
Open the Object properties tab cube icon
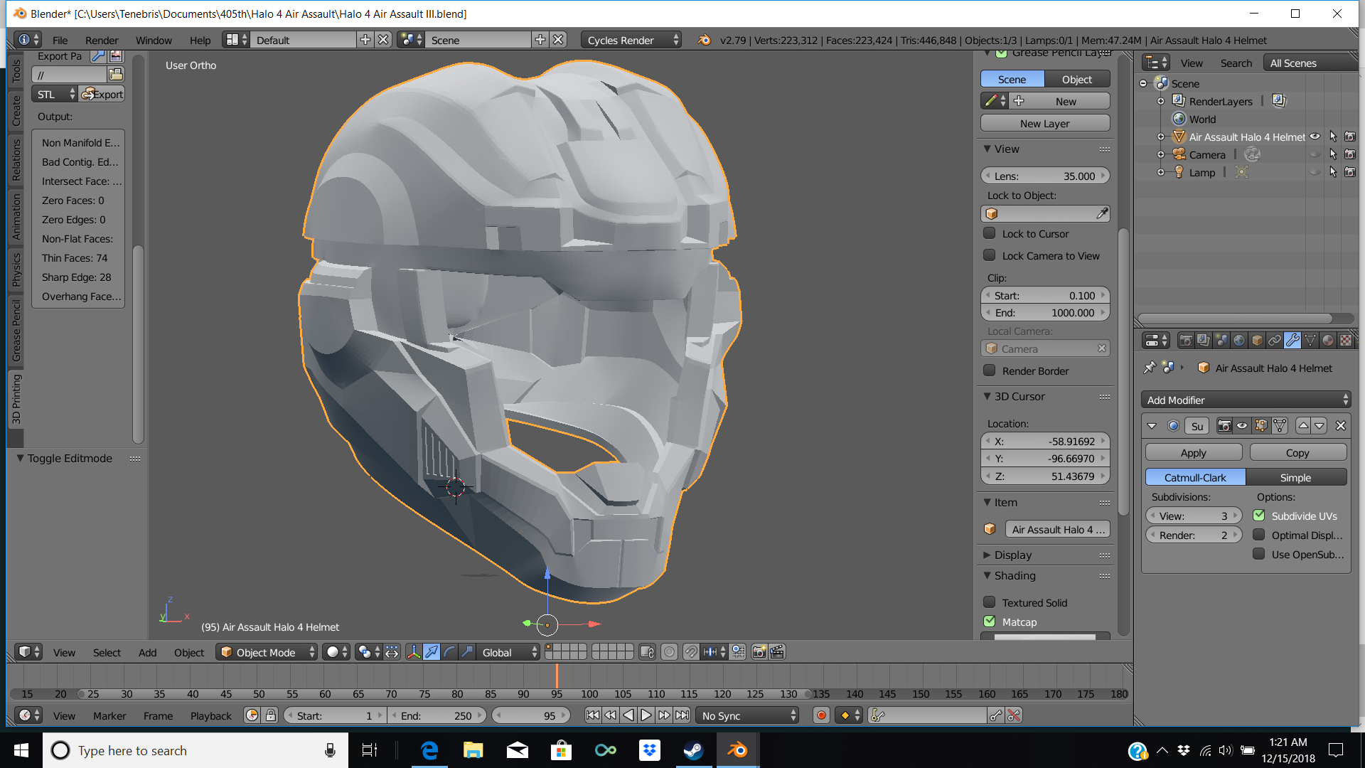click(x=1257, y=341)
